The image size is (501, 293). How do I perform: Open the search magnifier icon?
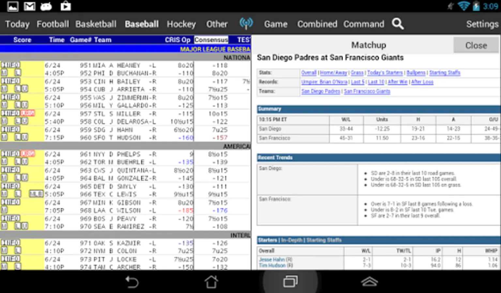398,24
